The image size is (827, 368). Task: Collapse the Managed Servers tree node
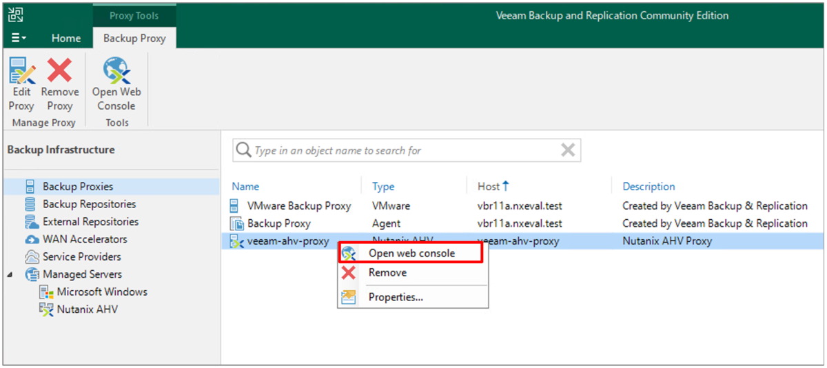pos(10,274)
